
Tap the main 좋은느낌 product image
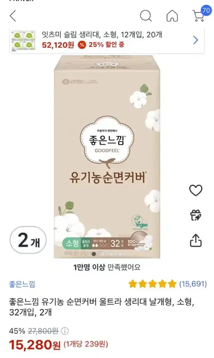point(107,157)
